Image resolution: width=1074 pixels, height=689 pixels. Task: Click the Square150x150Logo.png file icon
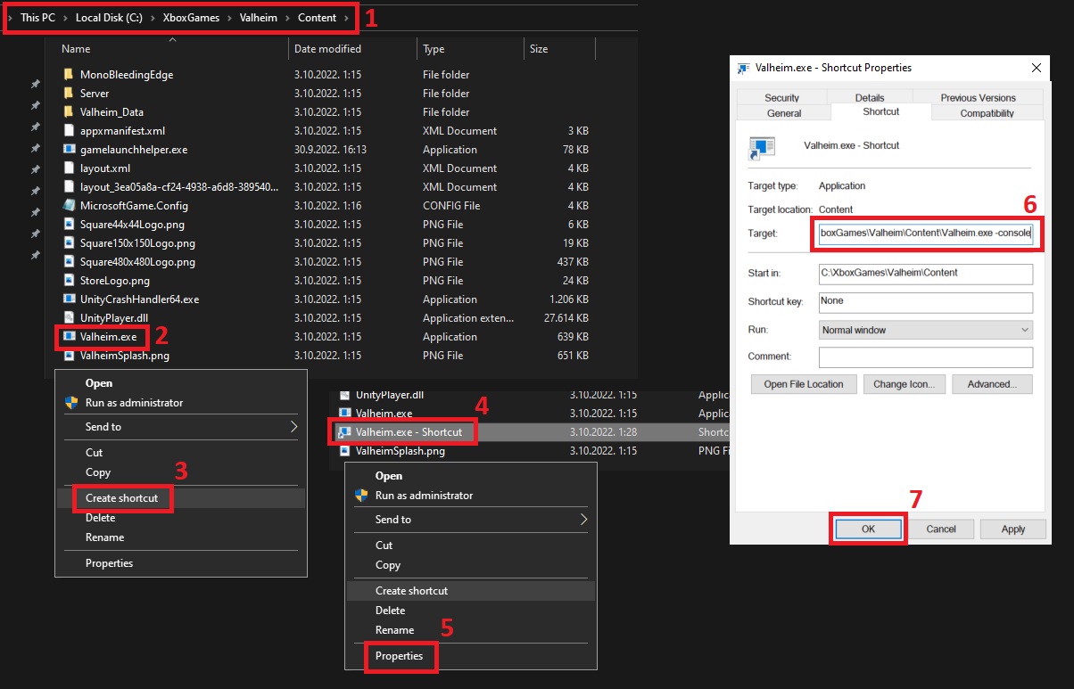pyautogui.click(x=70, y=243)
